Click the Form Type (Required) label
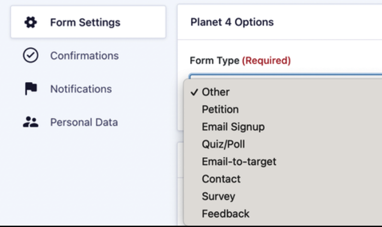The height and width of the screenshot is (227, 382). click(240, 60)
